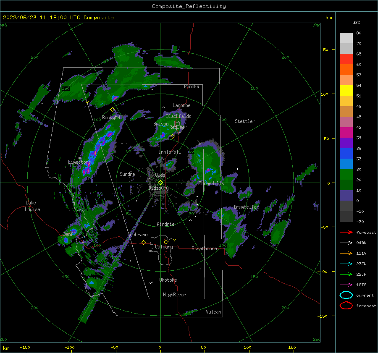Click the green 22JP arrow icon
378x353 pixels.
point(346,274)
